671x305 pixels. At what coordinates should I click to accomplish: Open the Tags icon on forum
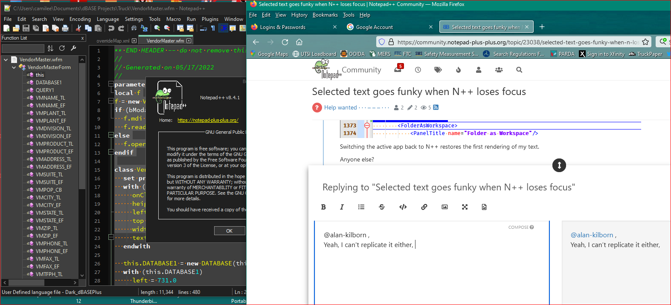[x=438, y=70]
